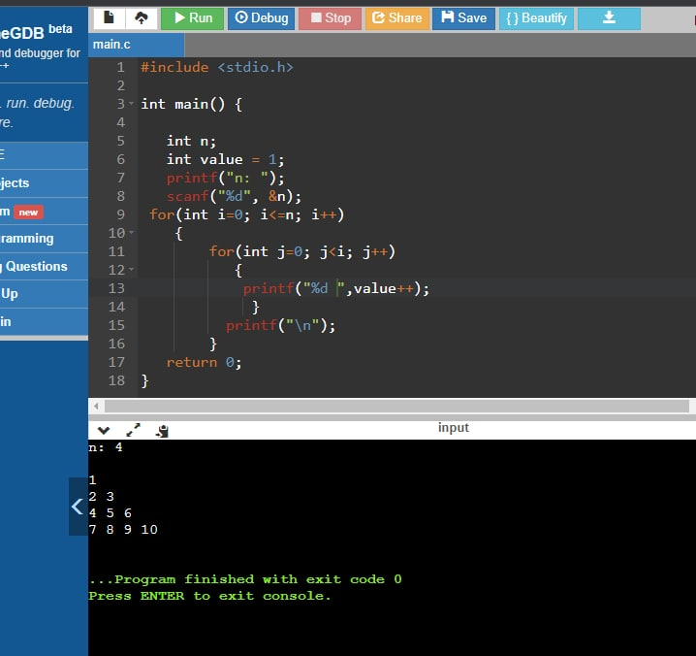Collapse the fold arrow on line 12
Viewport: 696px width, 656px height.
click(x=131, y=270)
